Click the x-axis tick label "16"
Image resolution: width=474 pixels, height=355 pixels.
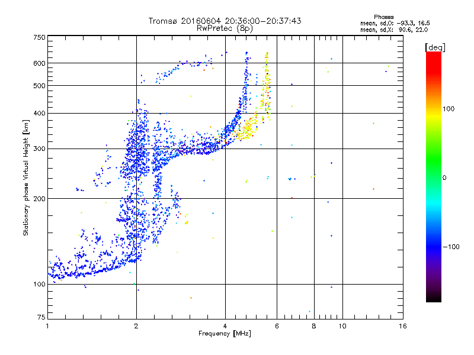point(403,326)
